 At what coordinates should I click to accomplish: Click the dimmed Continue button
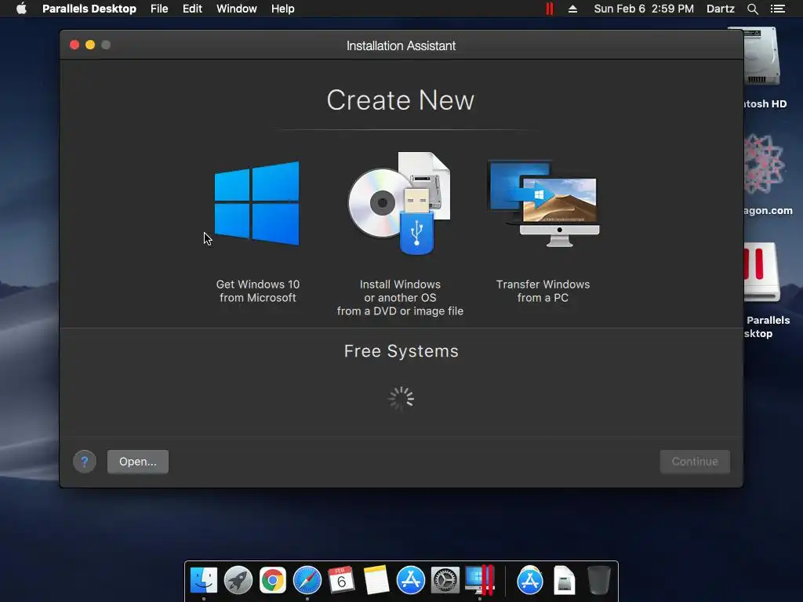pos(695,462)
